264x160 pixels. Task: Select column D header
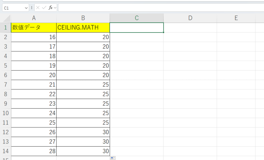click(x=190, y=18)
